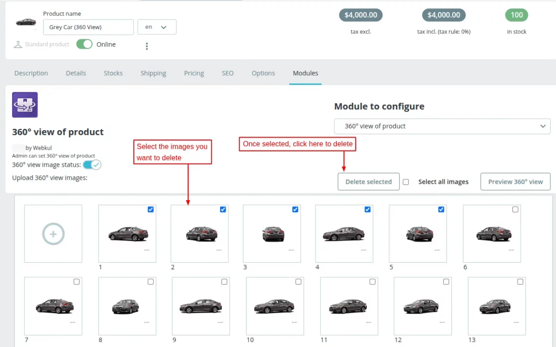Expand the Module to configure dropdown
Viewport: 556px width, 347px height.
click(442, 126)
